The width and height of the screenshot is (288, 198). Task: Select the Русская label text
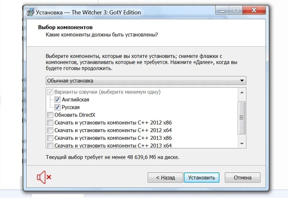click(71, 107)
